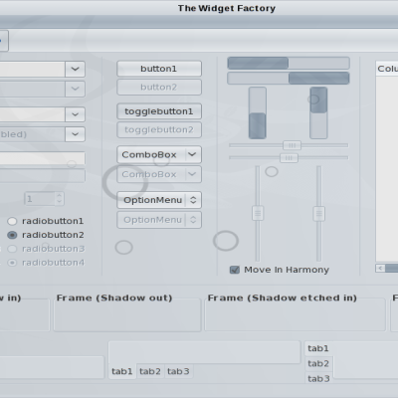Expand the combo entry just above the '(disabled)' one
398x398 pixels.
[x=75, y=114]
